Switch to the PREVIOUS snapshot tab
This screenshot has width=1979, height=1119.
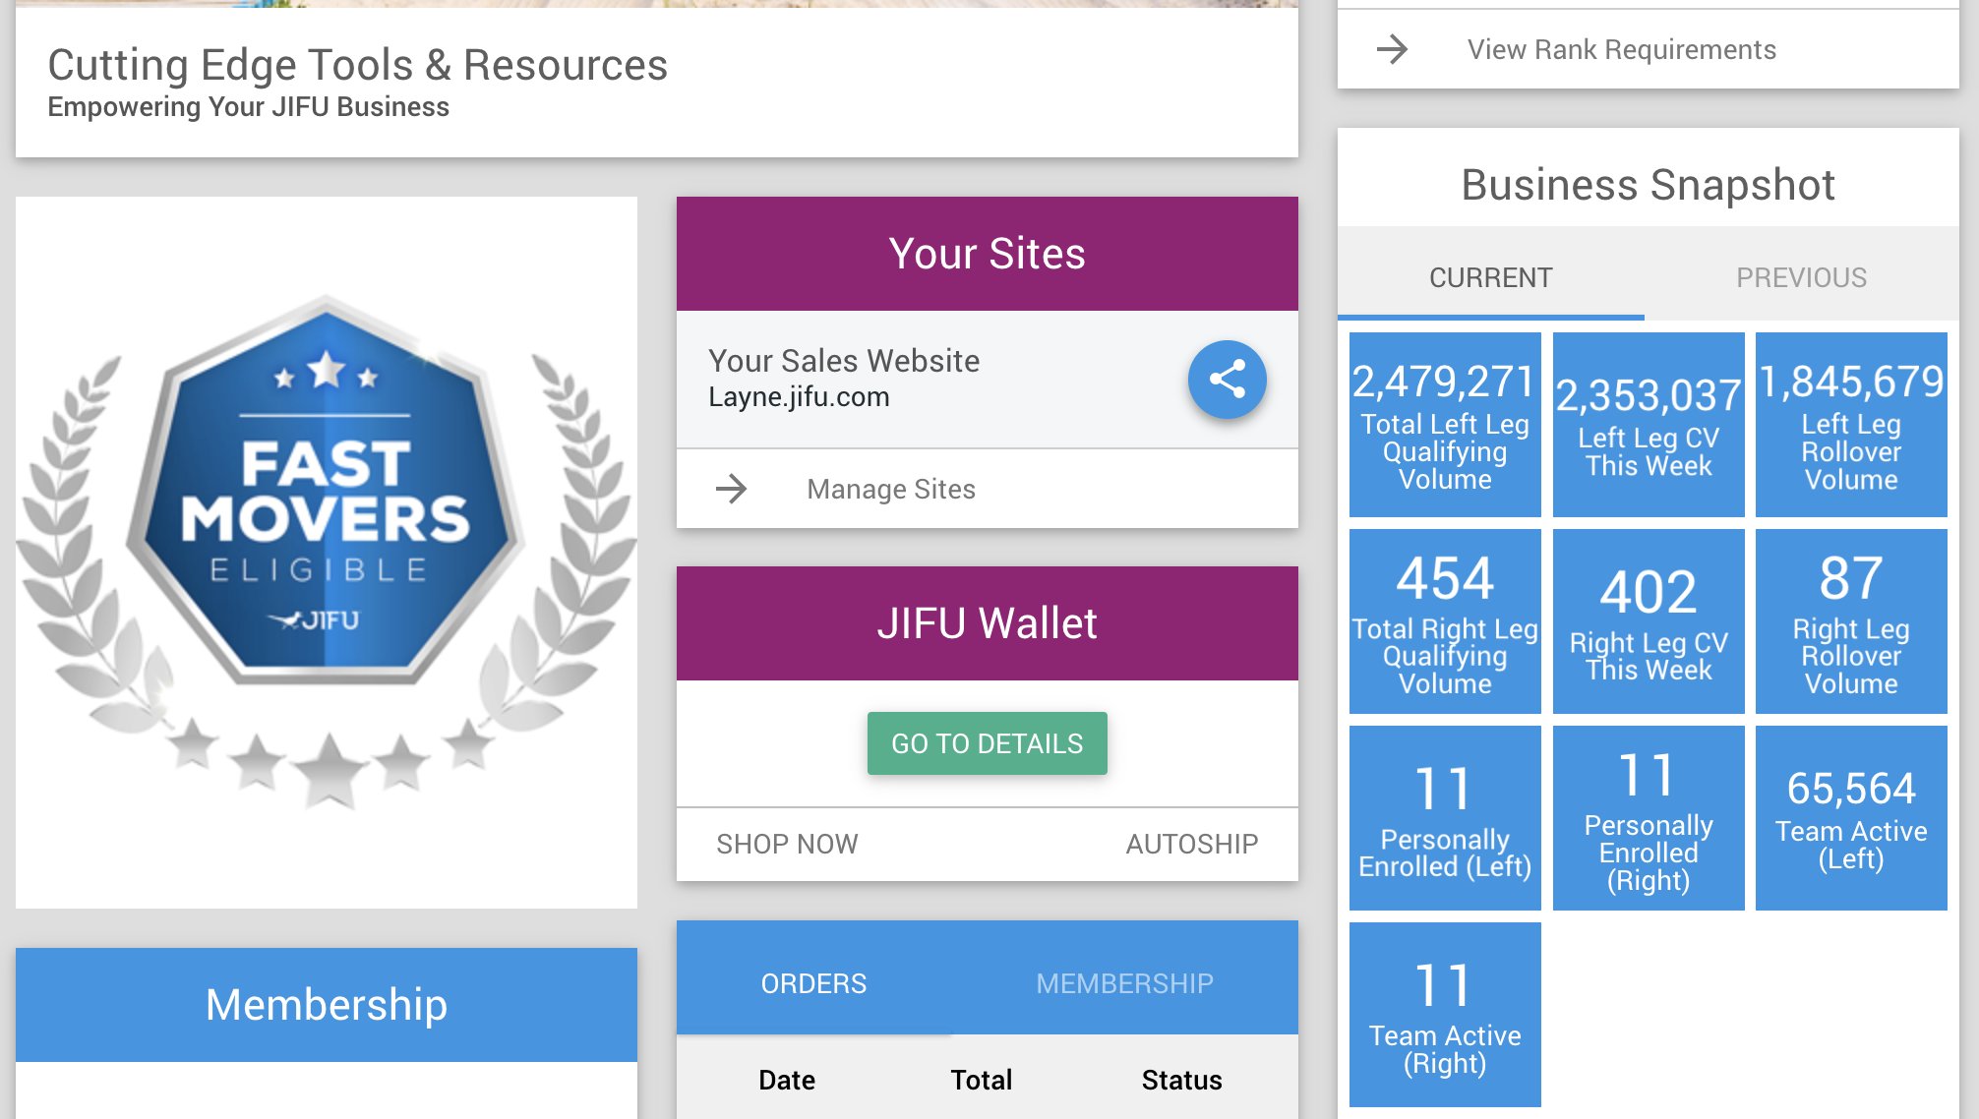(1801, 277)
